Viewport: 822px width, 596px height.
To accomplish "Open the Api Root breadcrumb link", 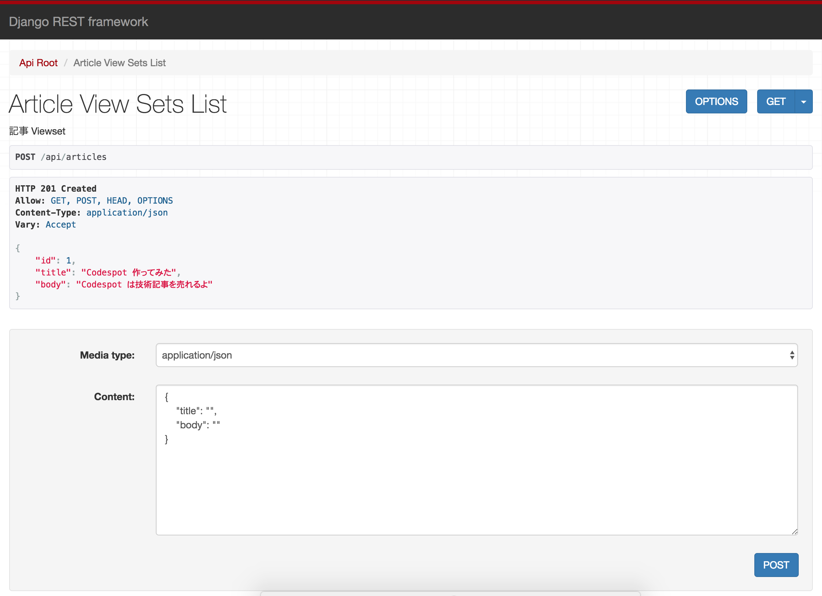I will (38, 63).
